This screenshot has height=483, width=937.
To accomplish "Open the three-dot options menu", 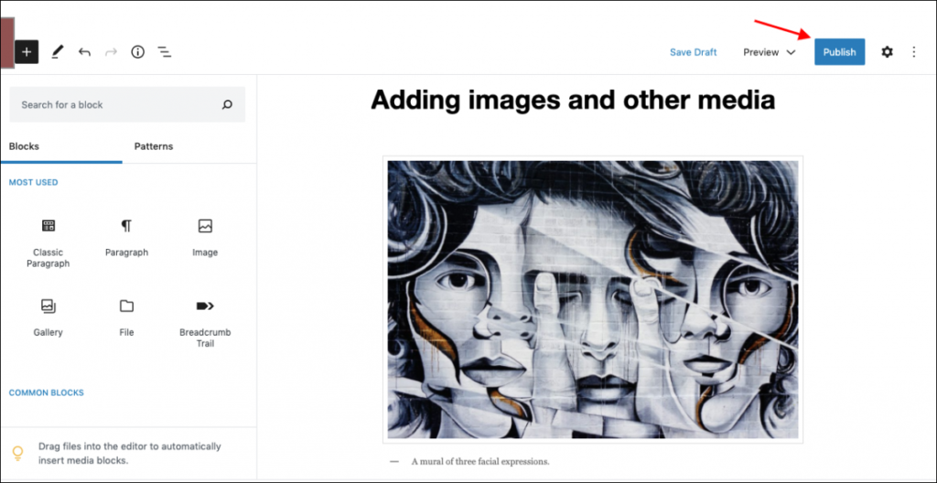I will pyautogui.click(x=914, y=52).
